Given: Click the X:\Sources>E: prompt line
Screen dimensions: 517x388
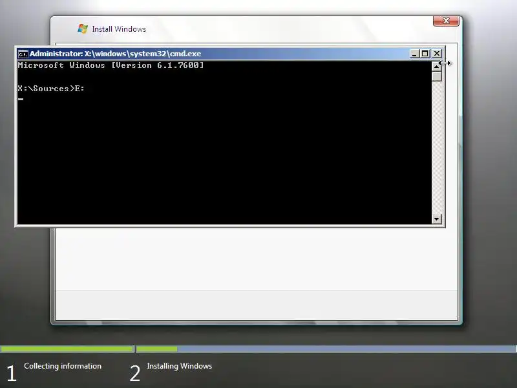Looking at the screenshot, I should click(x=51, y=89).
